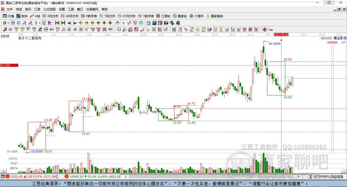
Task: Toggle the crosshair cursor tool
Action: pyautogui.click(x=123, y=23)
